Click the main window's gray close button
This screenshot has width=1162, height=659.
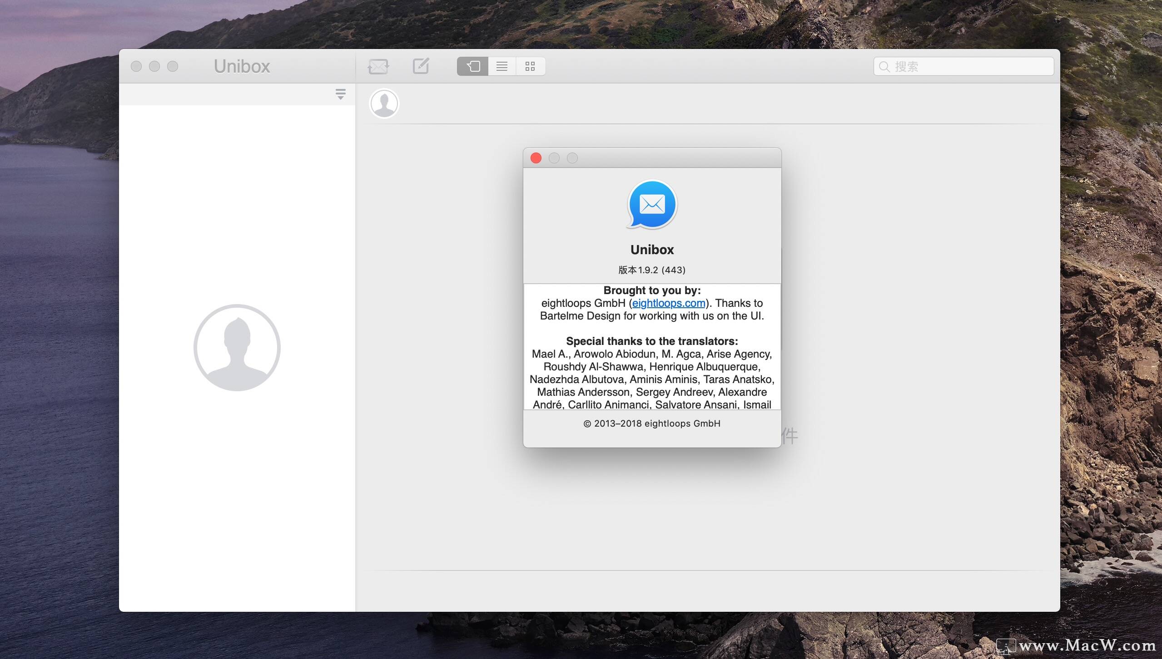tap(136, 66)
